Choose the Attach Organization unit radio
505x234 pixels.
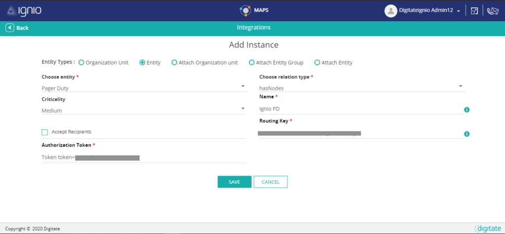174,63
